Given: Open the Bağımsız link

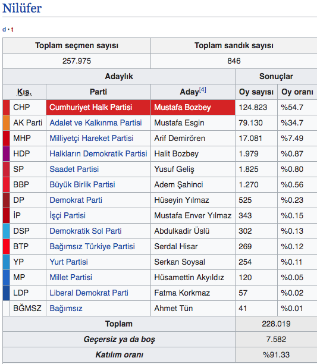Looking at the screenshot, I should click(66, 309).
